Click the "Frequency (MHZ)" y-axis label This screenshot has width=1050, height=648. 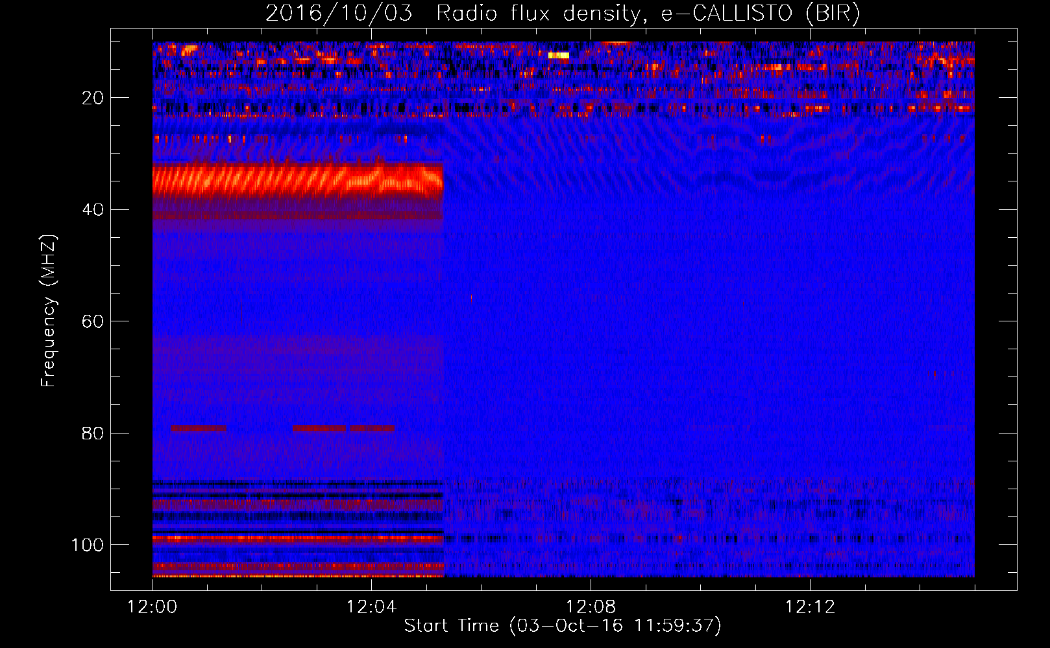(49, 310)
